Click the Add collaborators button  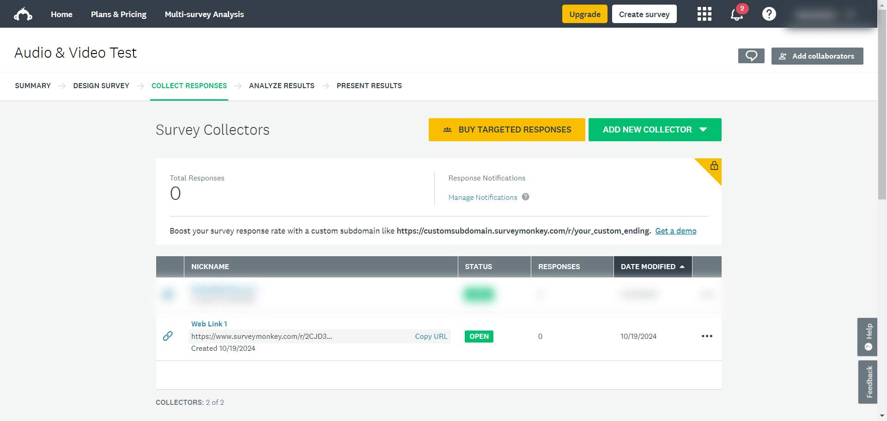click(817, 56)
